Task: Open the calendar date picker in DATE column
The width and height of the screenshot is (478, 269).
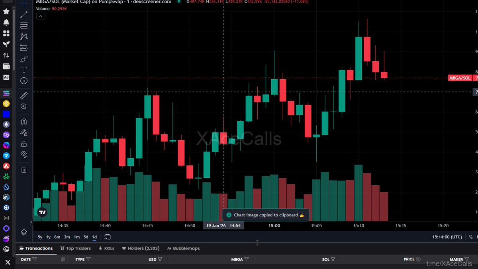Action: click(x=63, y=259)
